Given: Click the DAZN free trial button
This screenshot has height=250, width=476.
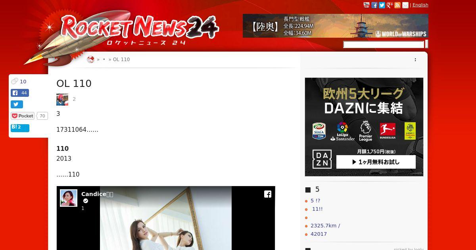Looking at the screenshot, I should pyautogui.click(x=376, y=162).
